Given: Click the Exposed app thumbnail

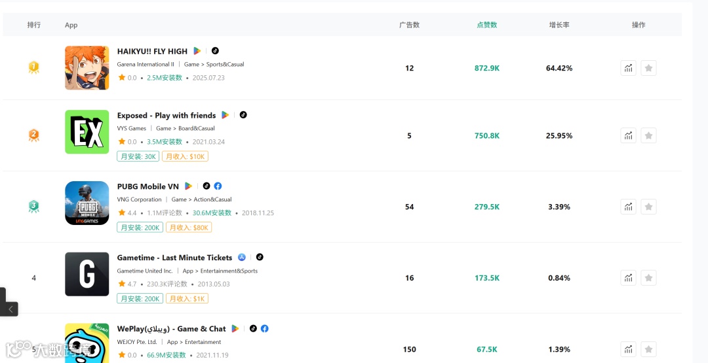Looking at the screenshot, I should pyautogui.click(x=87, y=132).
